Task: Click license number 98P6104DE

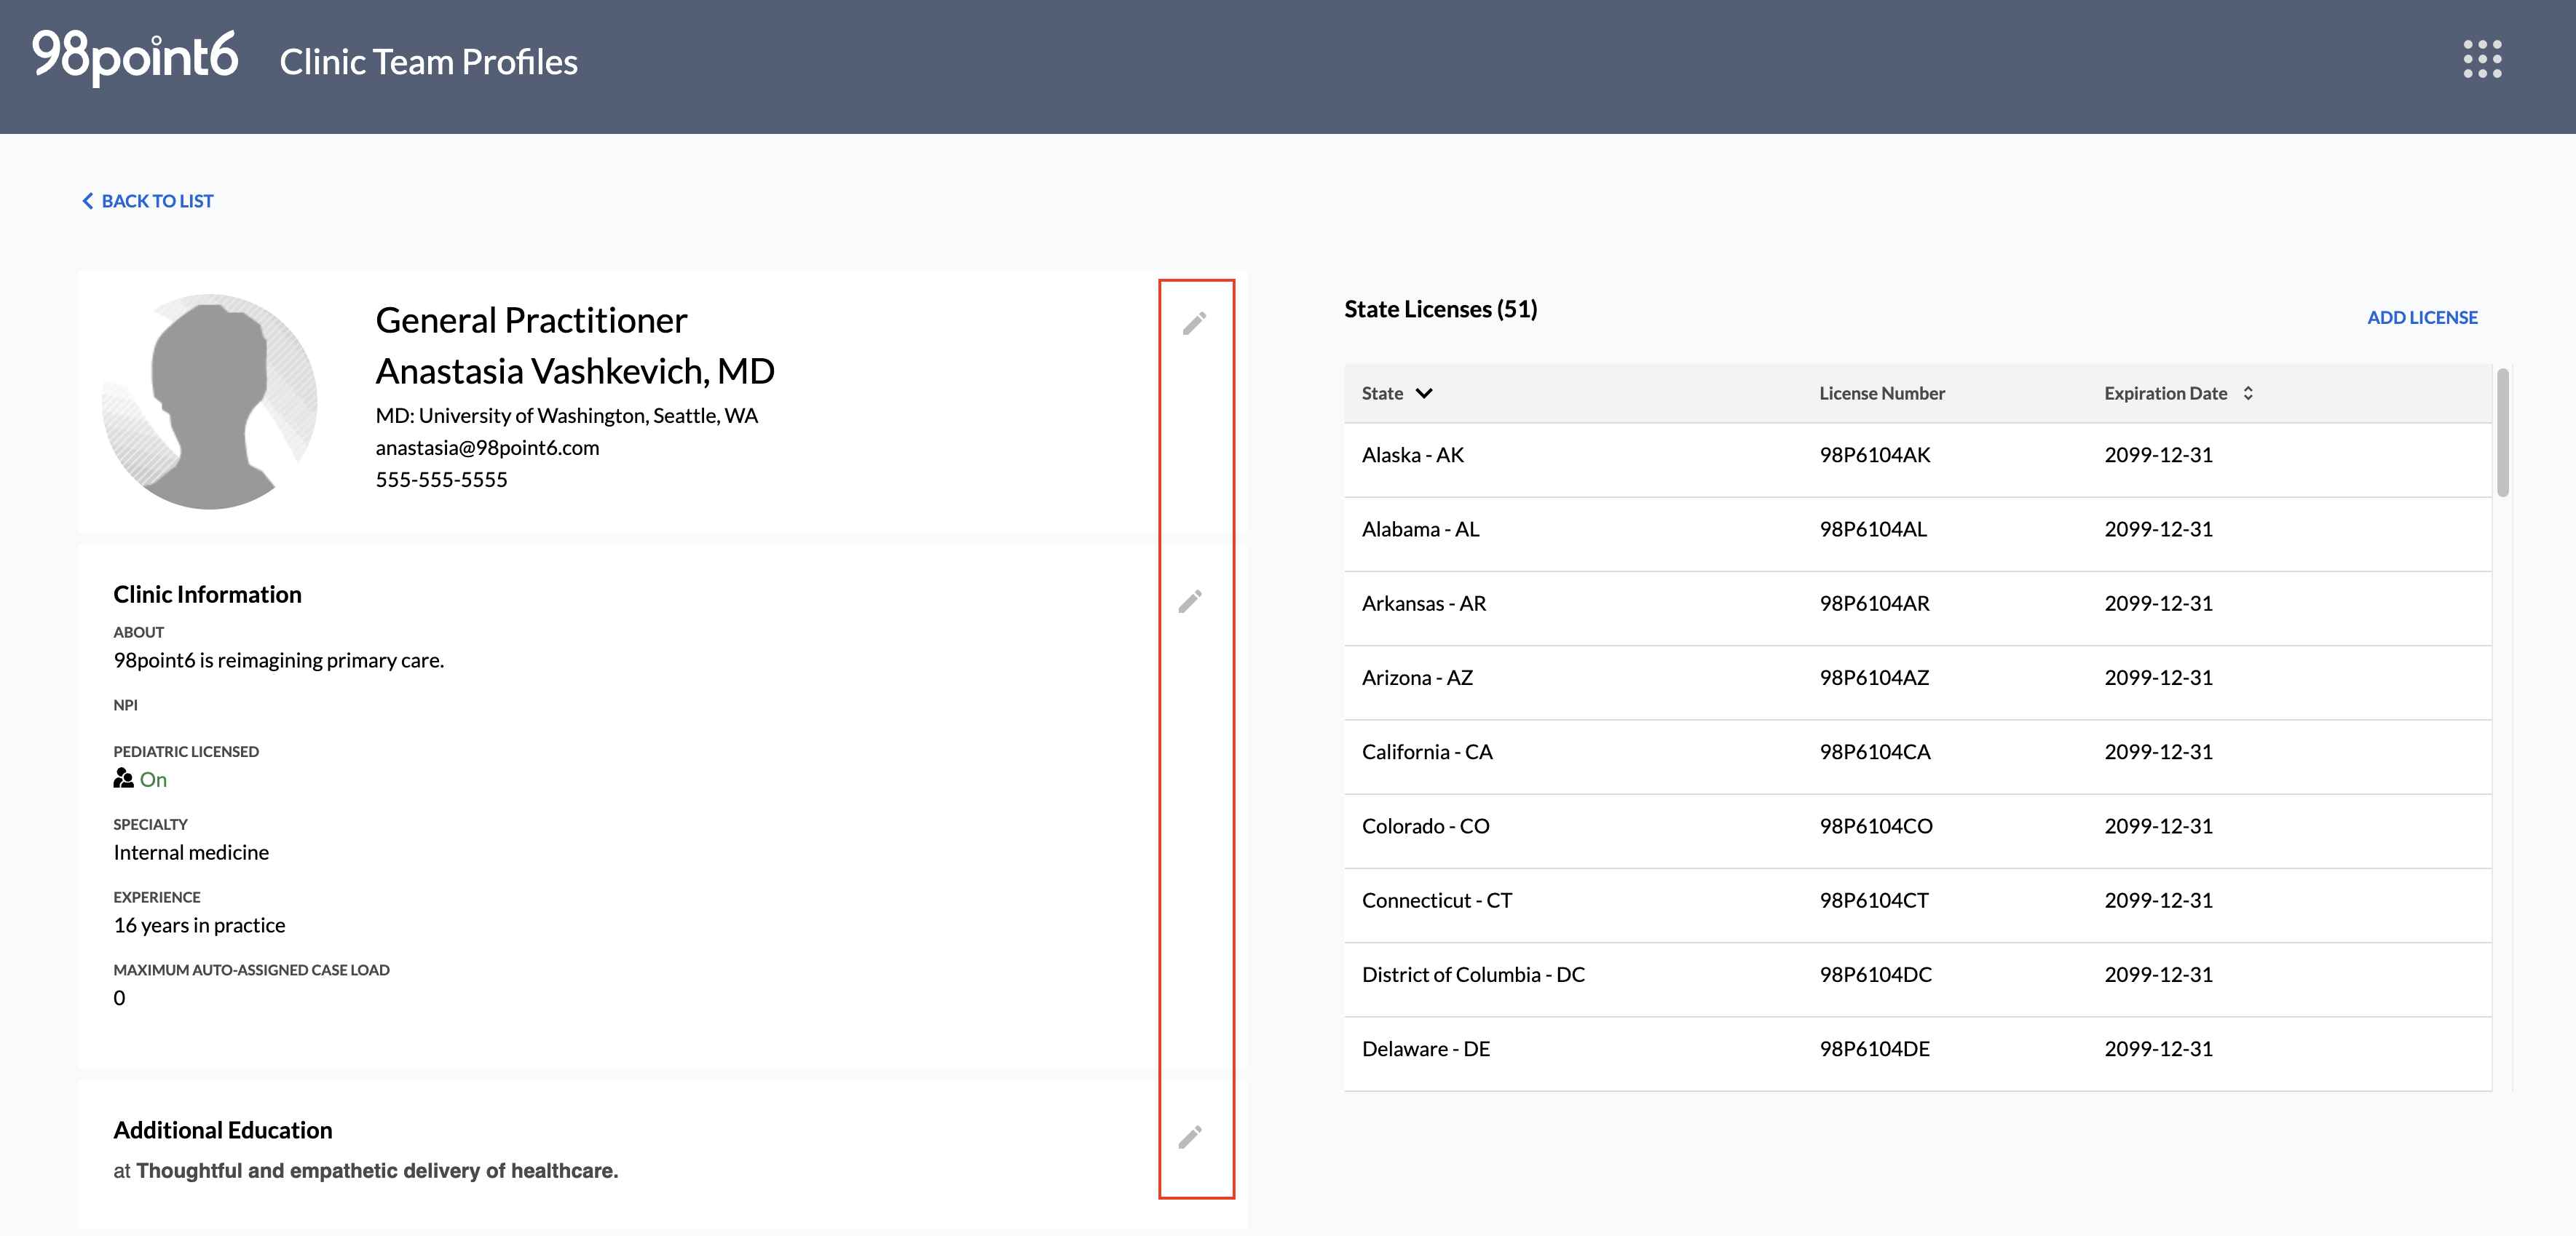Action: pyautogui.click(x=1875, y=1049)
